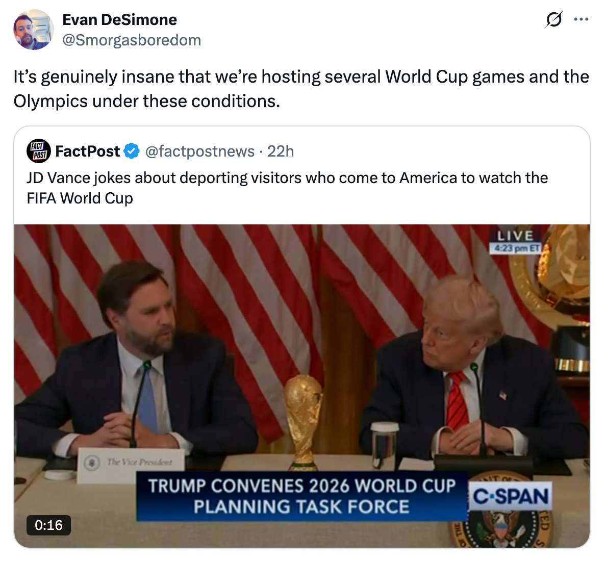Viewport: 606px width, 562px height.
Task: Click the 'Evan DeSimone' display name
Action: point(119,19)
